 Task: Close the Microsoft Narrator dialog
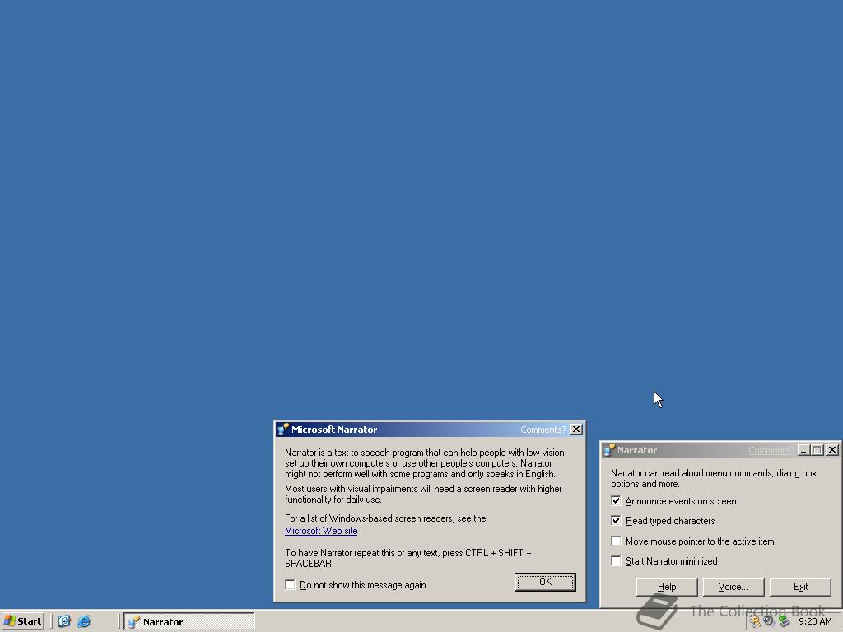(575, 430)
